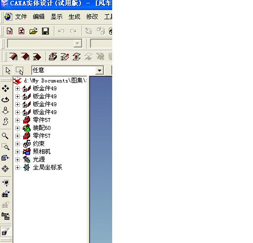
Task: Click the third sheet-metal corner icon
Action: click(x=37, y=57)
